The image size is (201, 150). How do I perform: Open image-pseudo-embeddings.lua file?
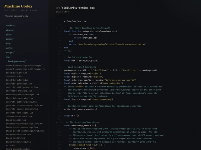point(22,127)
